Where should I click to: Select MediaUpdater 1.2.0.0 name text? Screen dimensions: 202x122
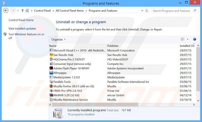66,77
